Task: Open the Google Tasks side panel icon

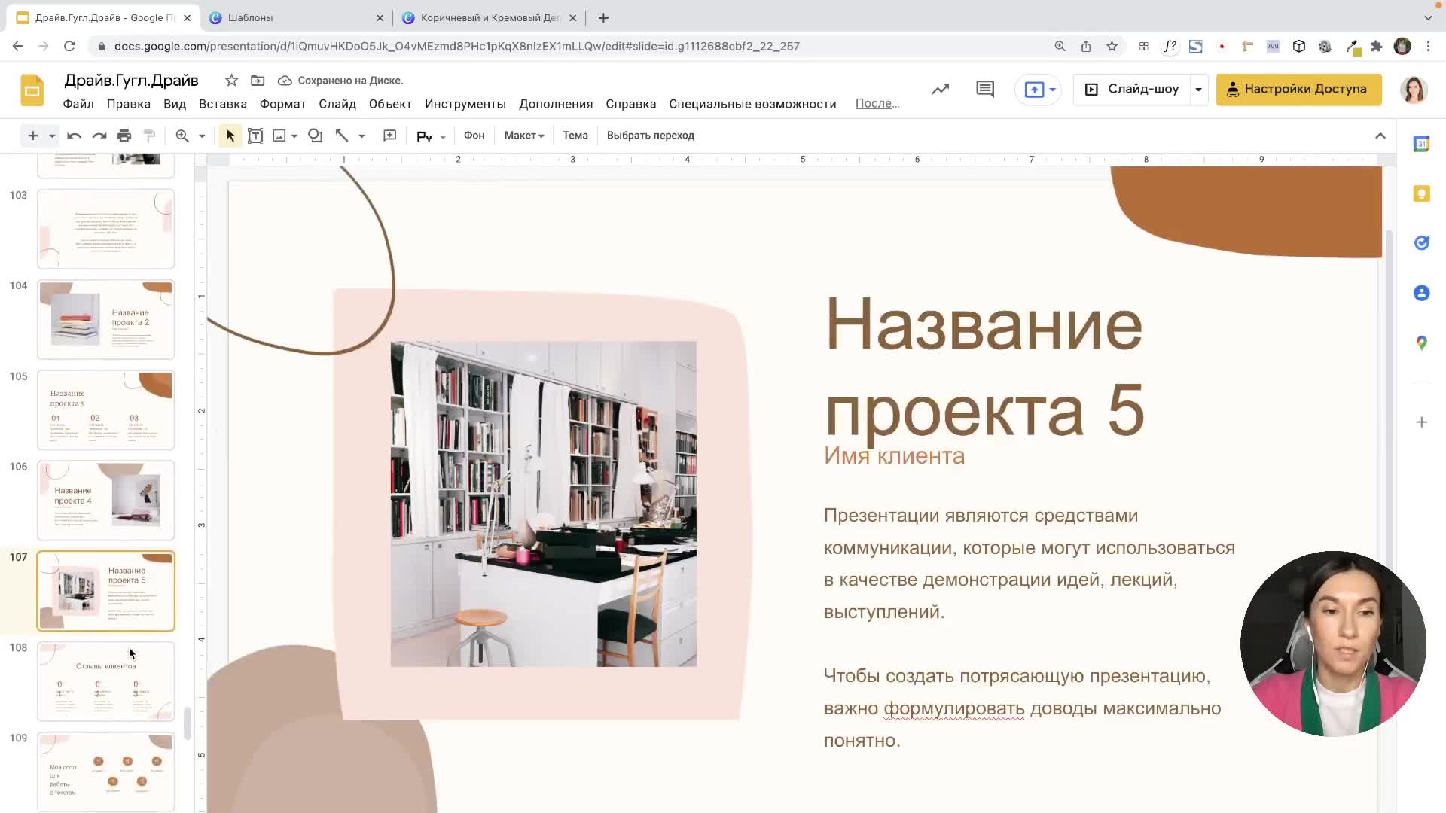Action: (x=1421, y=243)
